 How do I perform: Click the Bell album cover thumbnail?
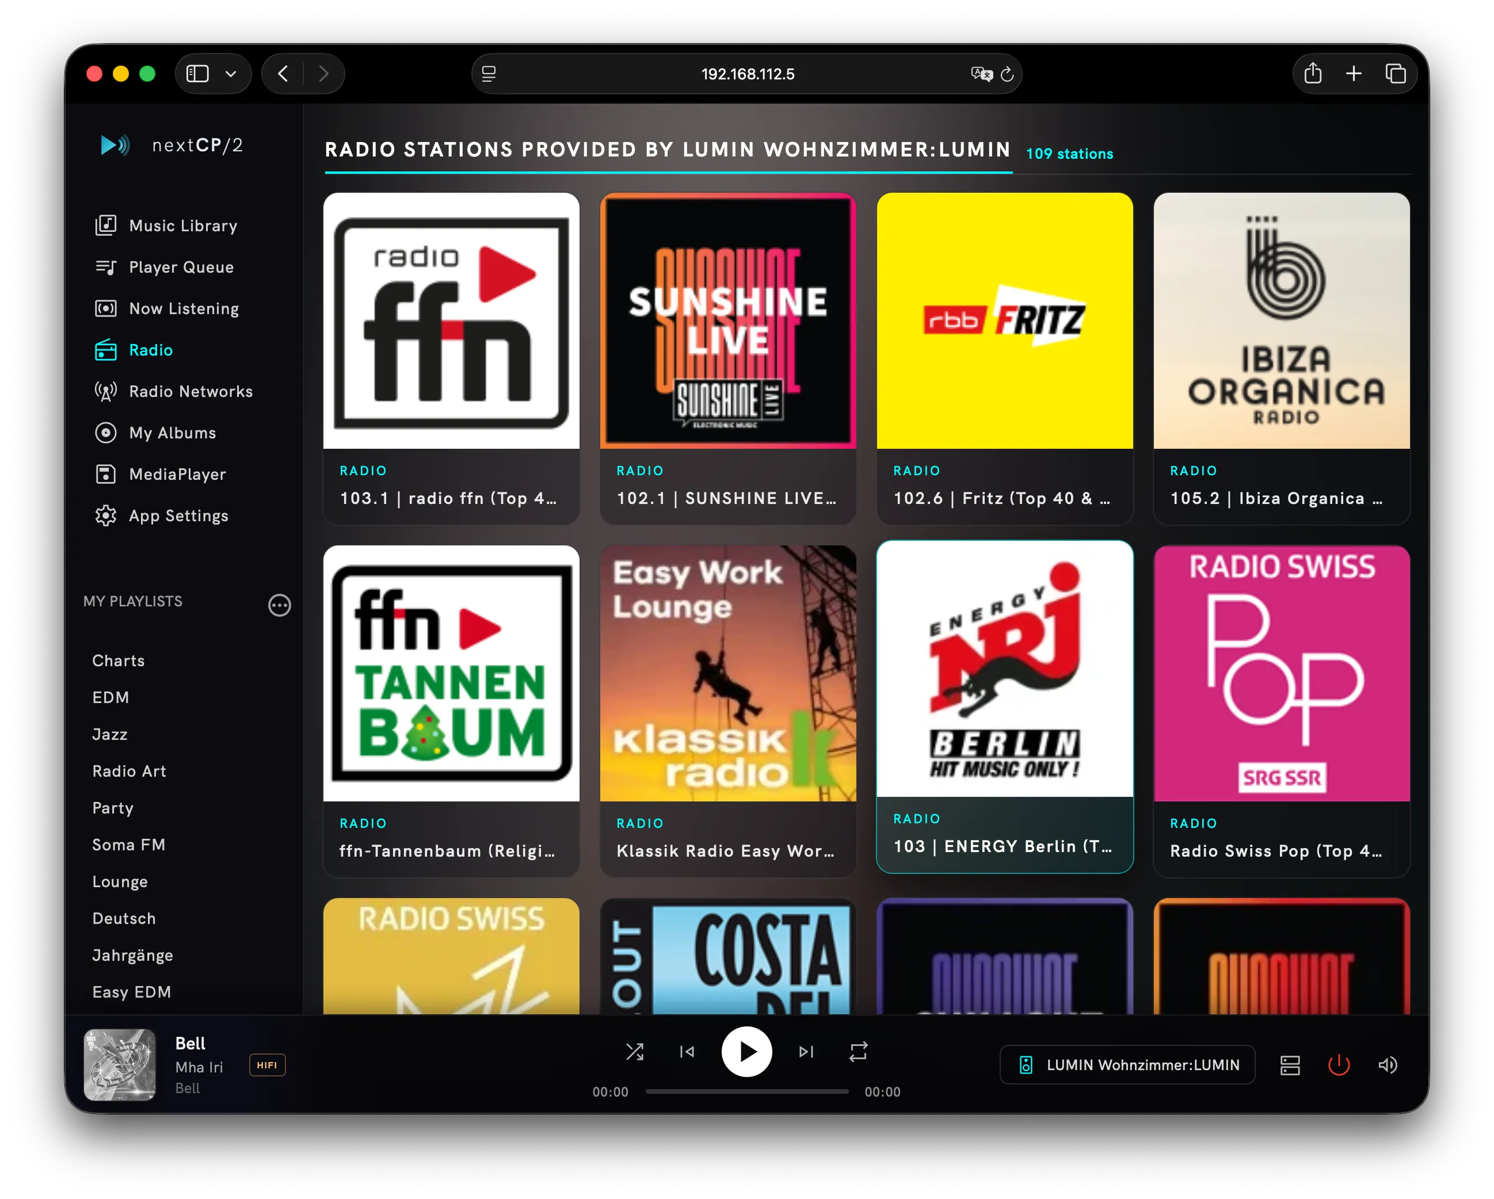coord(120,1064)
